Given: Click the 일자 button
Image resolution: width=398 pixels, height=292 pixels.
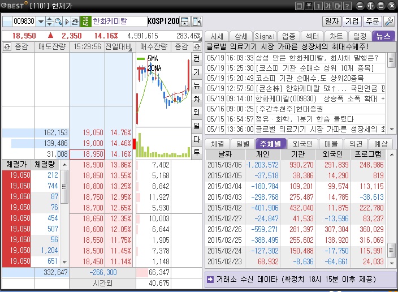Looking at the screenshot, I should click(x=331, y=22).
